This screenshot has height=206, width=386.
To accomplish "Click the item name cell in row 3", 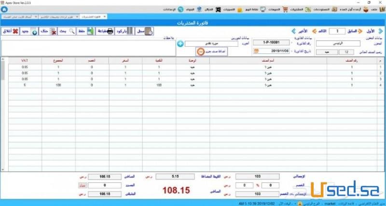I will tap(268, 79).
